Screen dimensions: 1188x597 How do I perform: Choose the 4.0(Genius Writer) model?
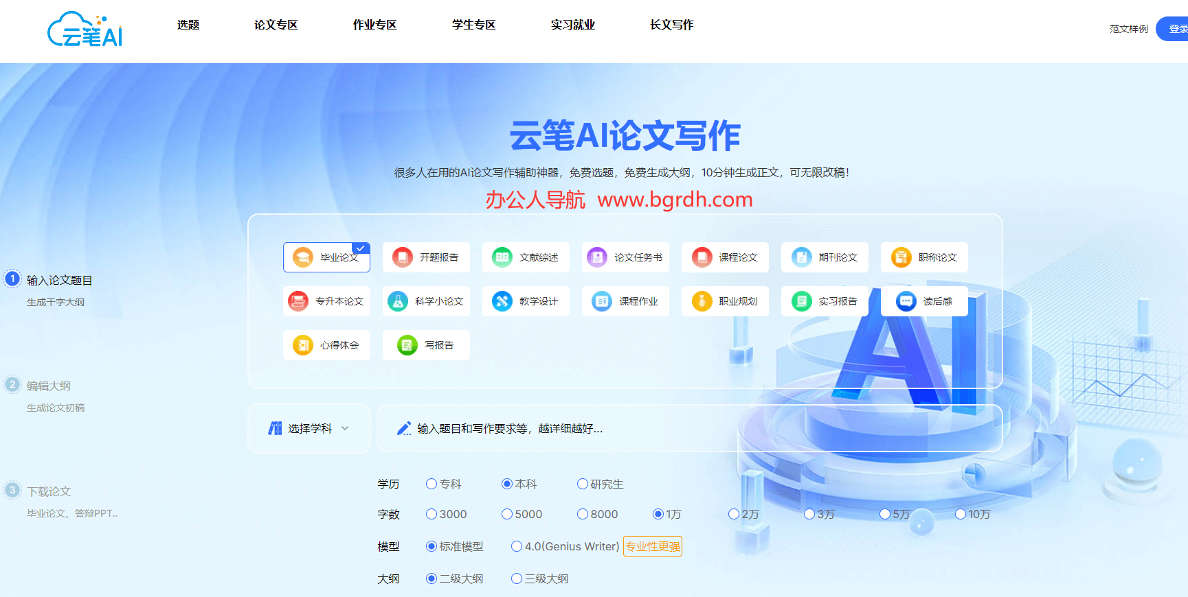pyautogui.click(x=517, y=546)
